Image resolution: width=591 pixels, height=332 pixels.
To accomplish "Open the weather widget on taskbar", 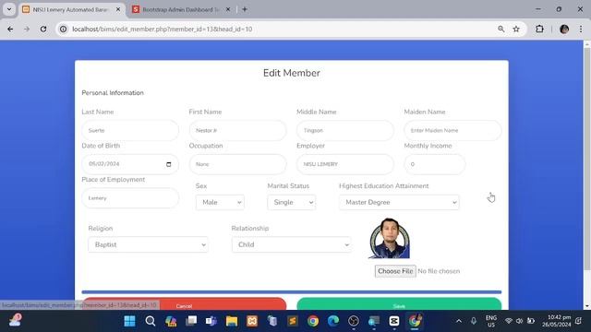I will [15, 320].
